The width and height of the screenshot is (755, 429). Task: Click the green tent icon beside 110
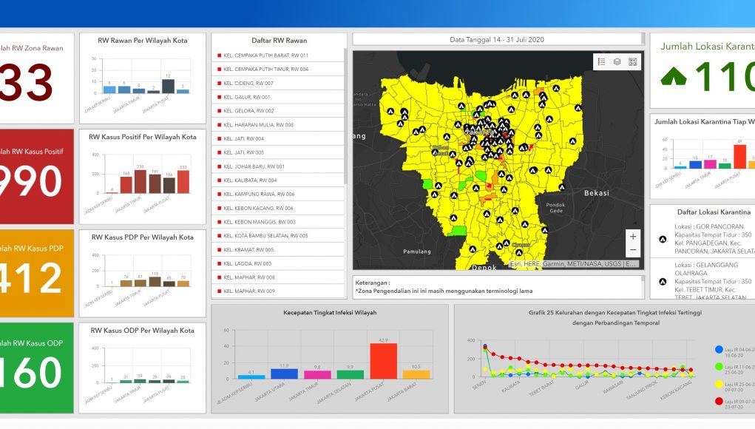[673, 75]
